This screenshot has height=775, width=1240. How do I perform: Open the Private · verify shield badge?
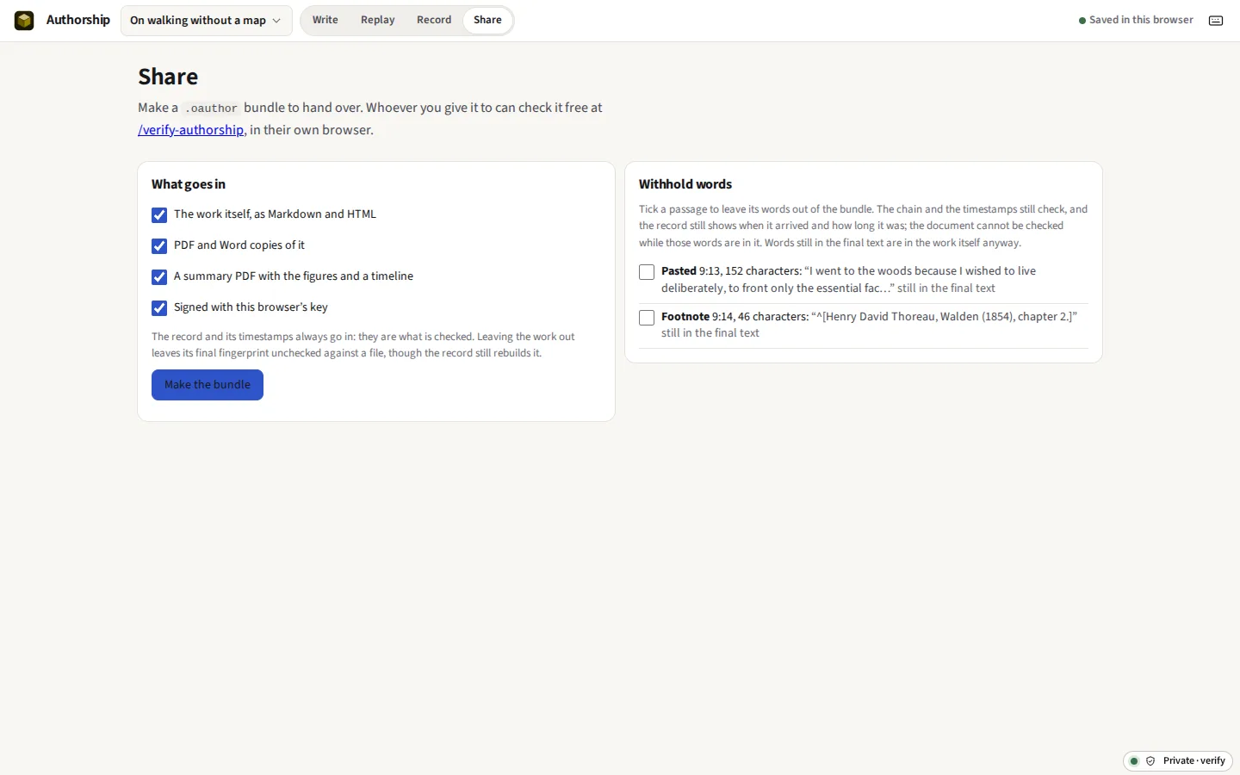(x=1178, y=761)
